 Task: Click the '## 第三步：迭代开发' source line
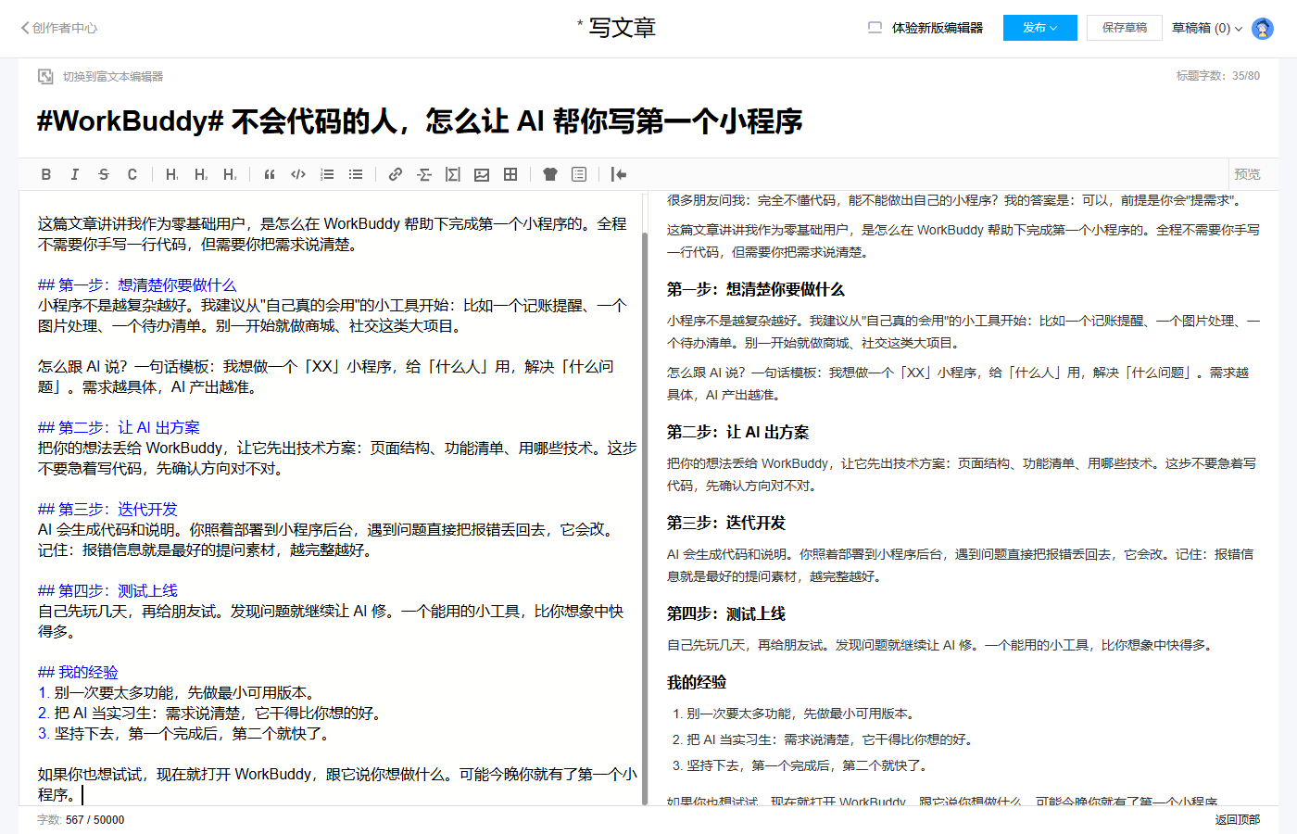(x=107, y=510)
